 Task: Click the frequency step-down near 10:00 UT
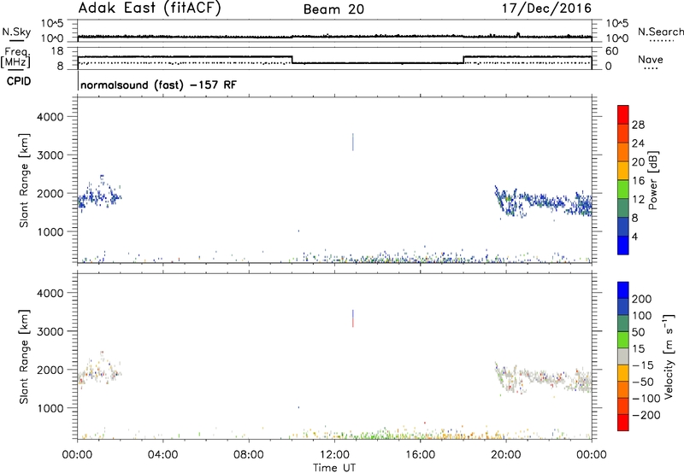[292, 60]
